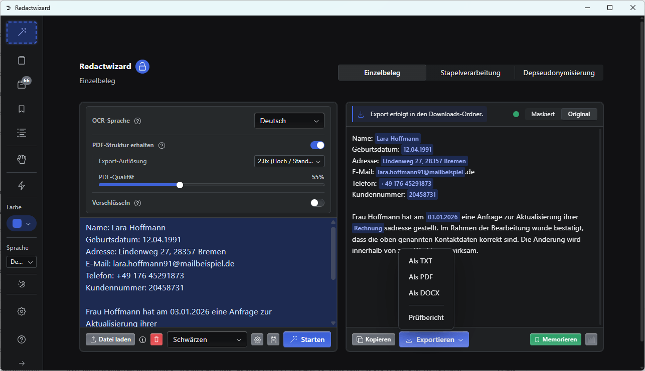Screen dimensions: 645x371
Task: Open the Export-Auflösung dropdown
Action: [289, 161]
